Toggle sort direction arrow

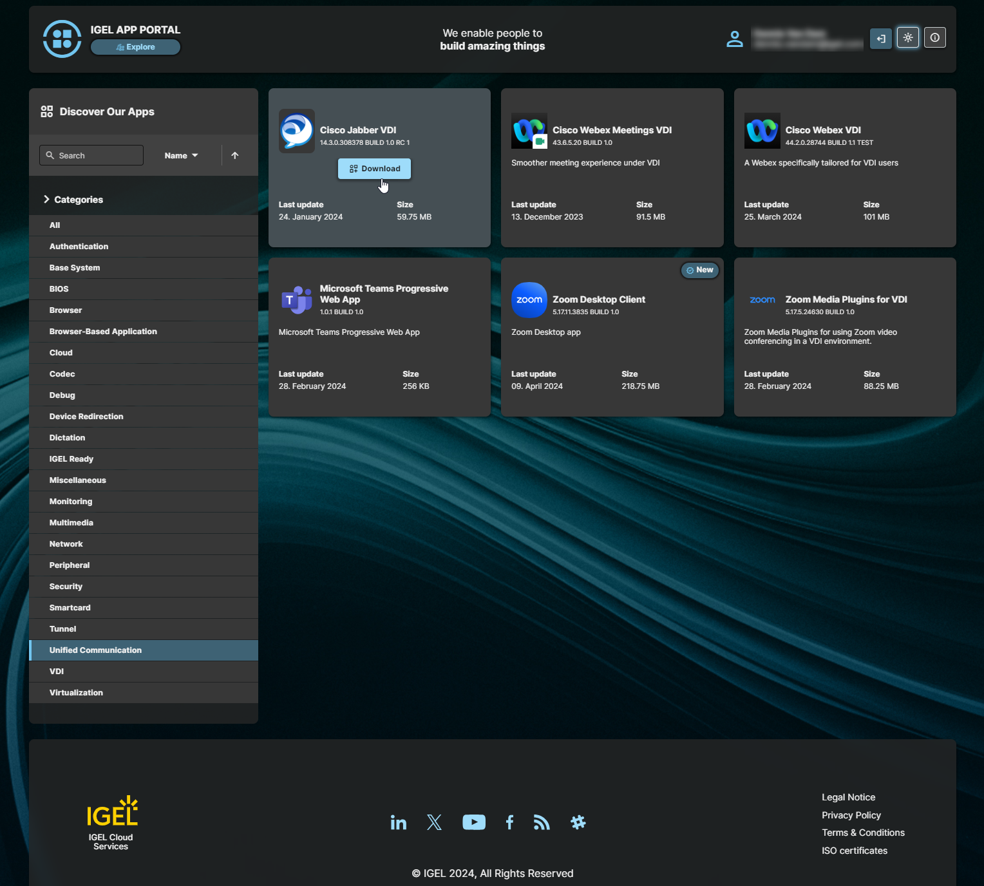[235, 155]
